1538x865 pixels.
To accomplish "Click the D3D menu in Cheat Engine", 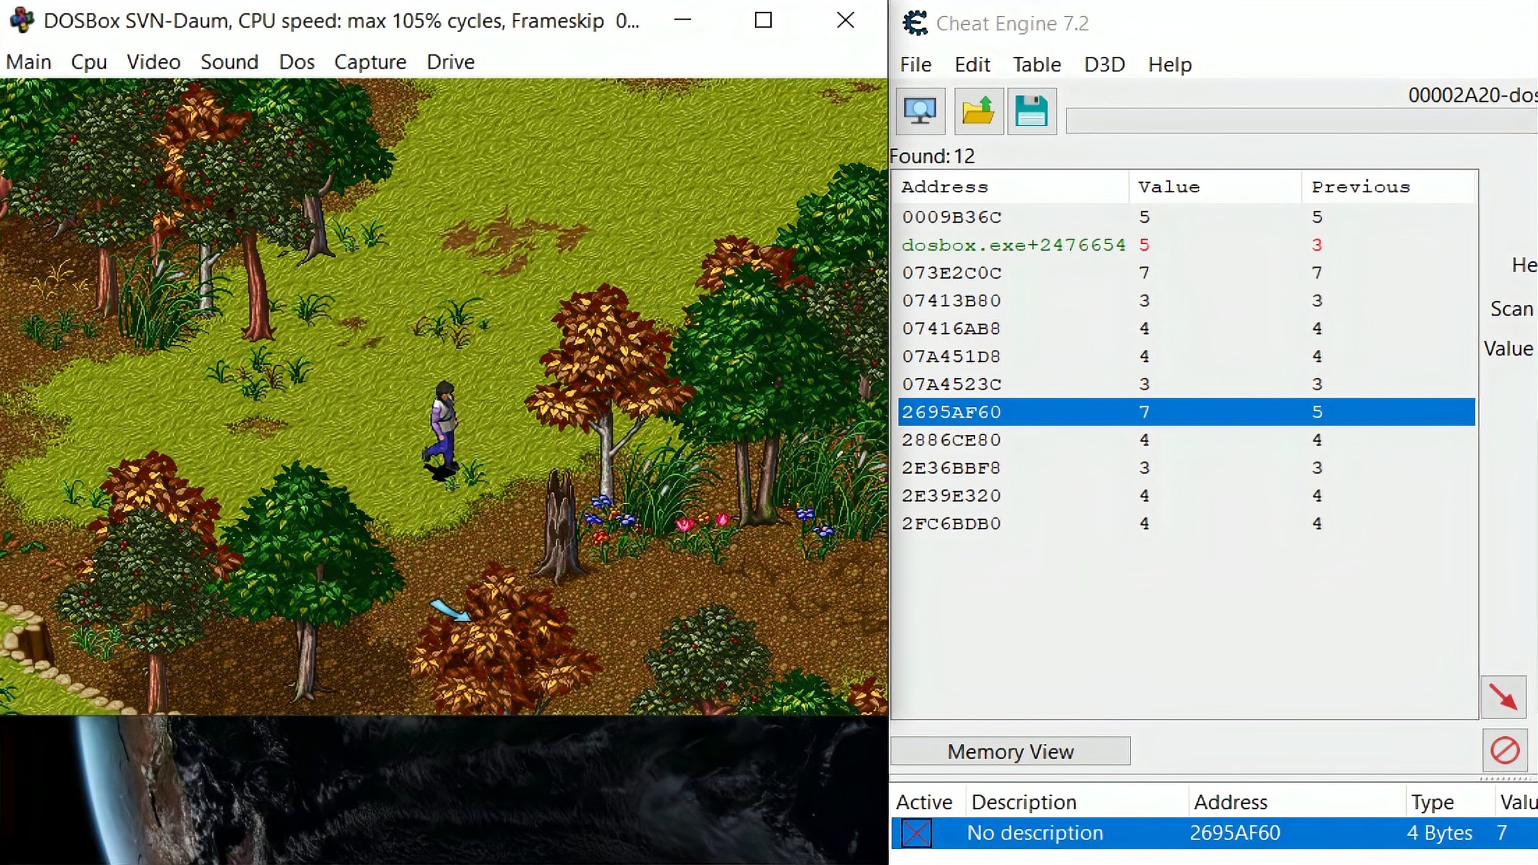I will [x=1104, y=63].
